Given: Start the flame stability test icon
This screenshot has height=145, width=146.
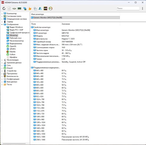Looking at the screenshot, I should 30,8.
